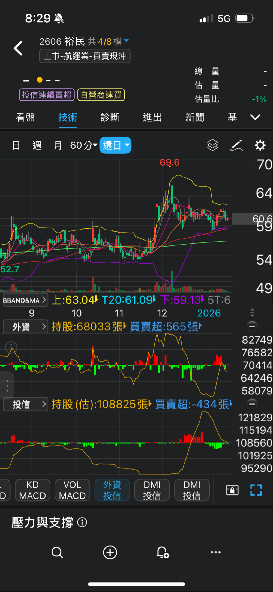Switch to 進出 tab
Viewport: 273px width, 592px height.
[x=152, y=117]
